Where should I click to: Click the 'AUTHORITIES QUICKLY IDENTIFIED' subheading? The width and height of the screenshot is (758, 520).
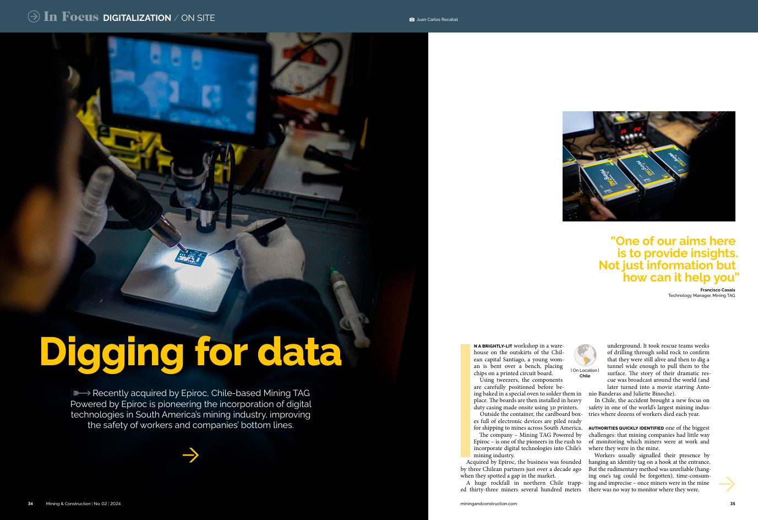click(x=626, y=428)
